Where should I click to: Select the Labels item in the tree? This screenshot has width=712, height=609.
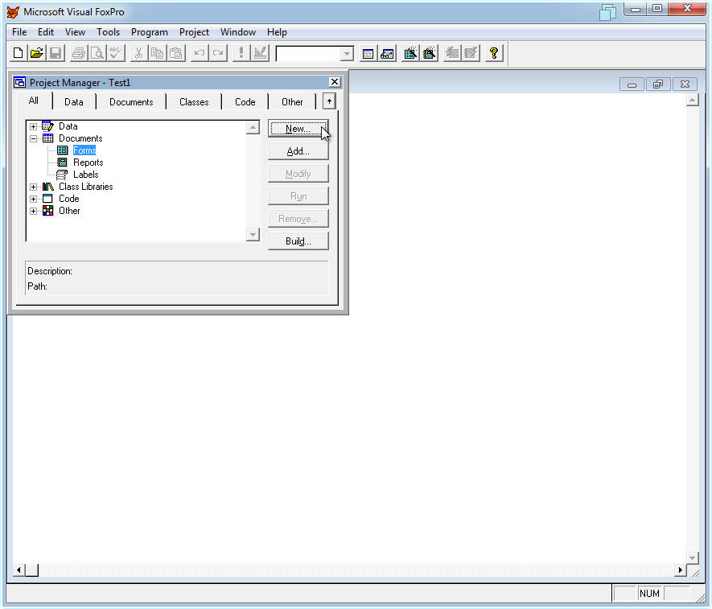click(x=86, y=175)
